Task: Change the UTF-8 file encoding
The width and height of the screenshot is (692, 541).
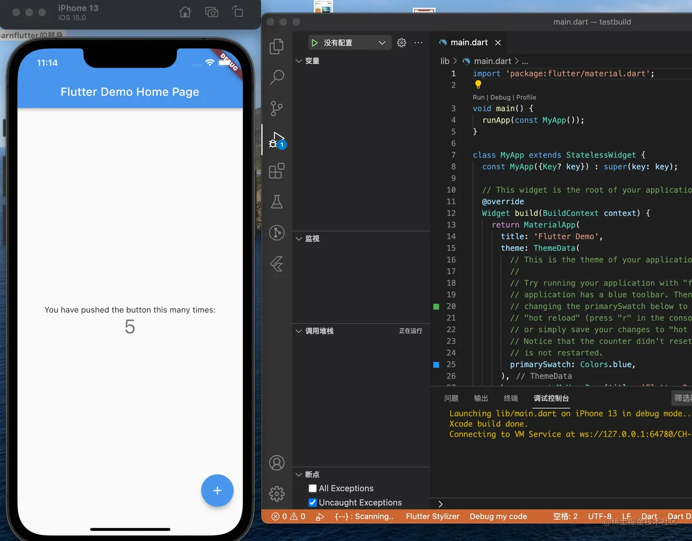Action: [600, 516]
